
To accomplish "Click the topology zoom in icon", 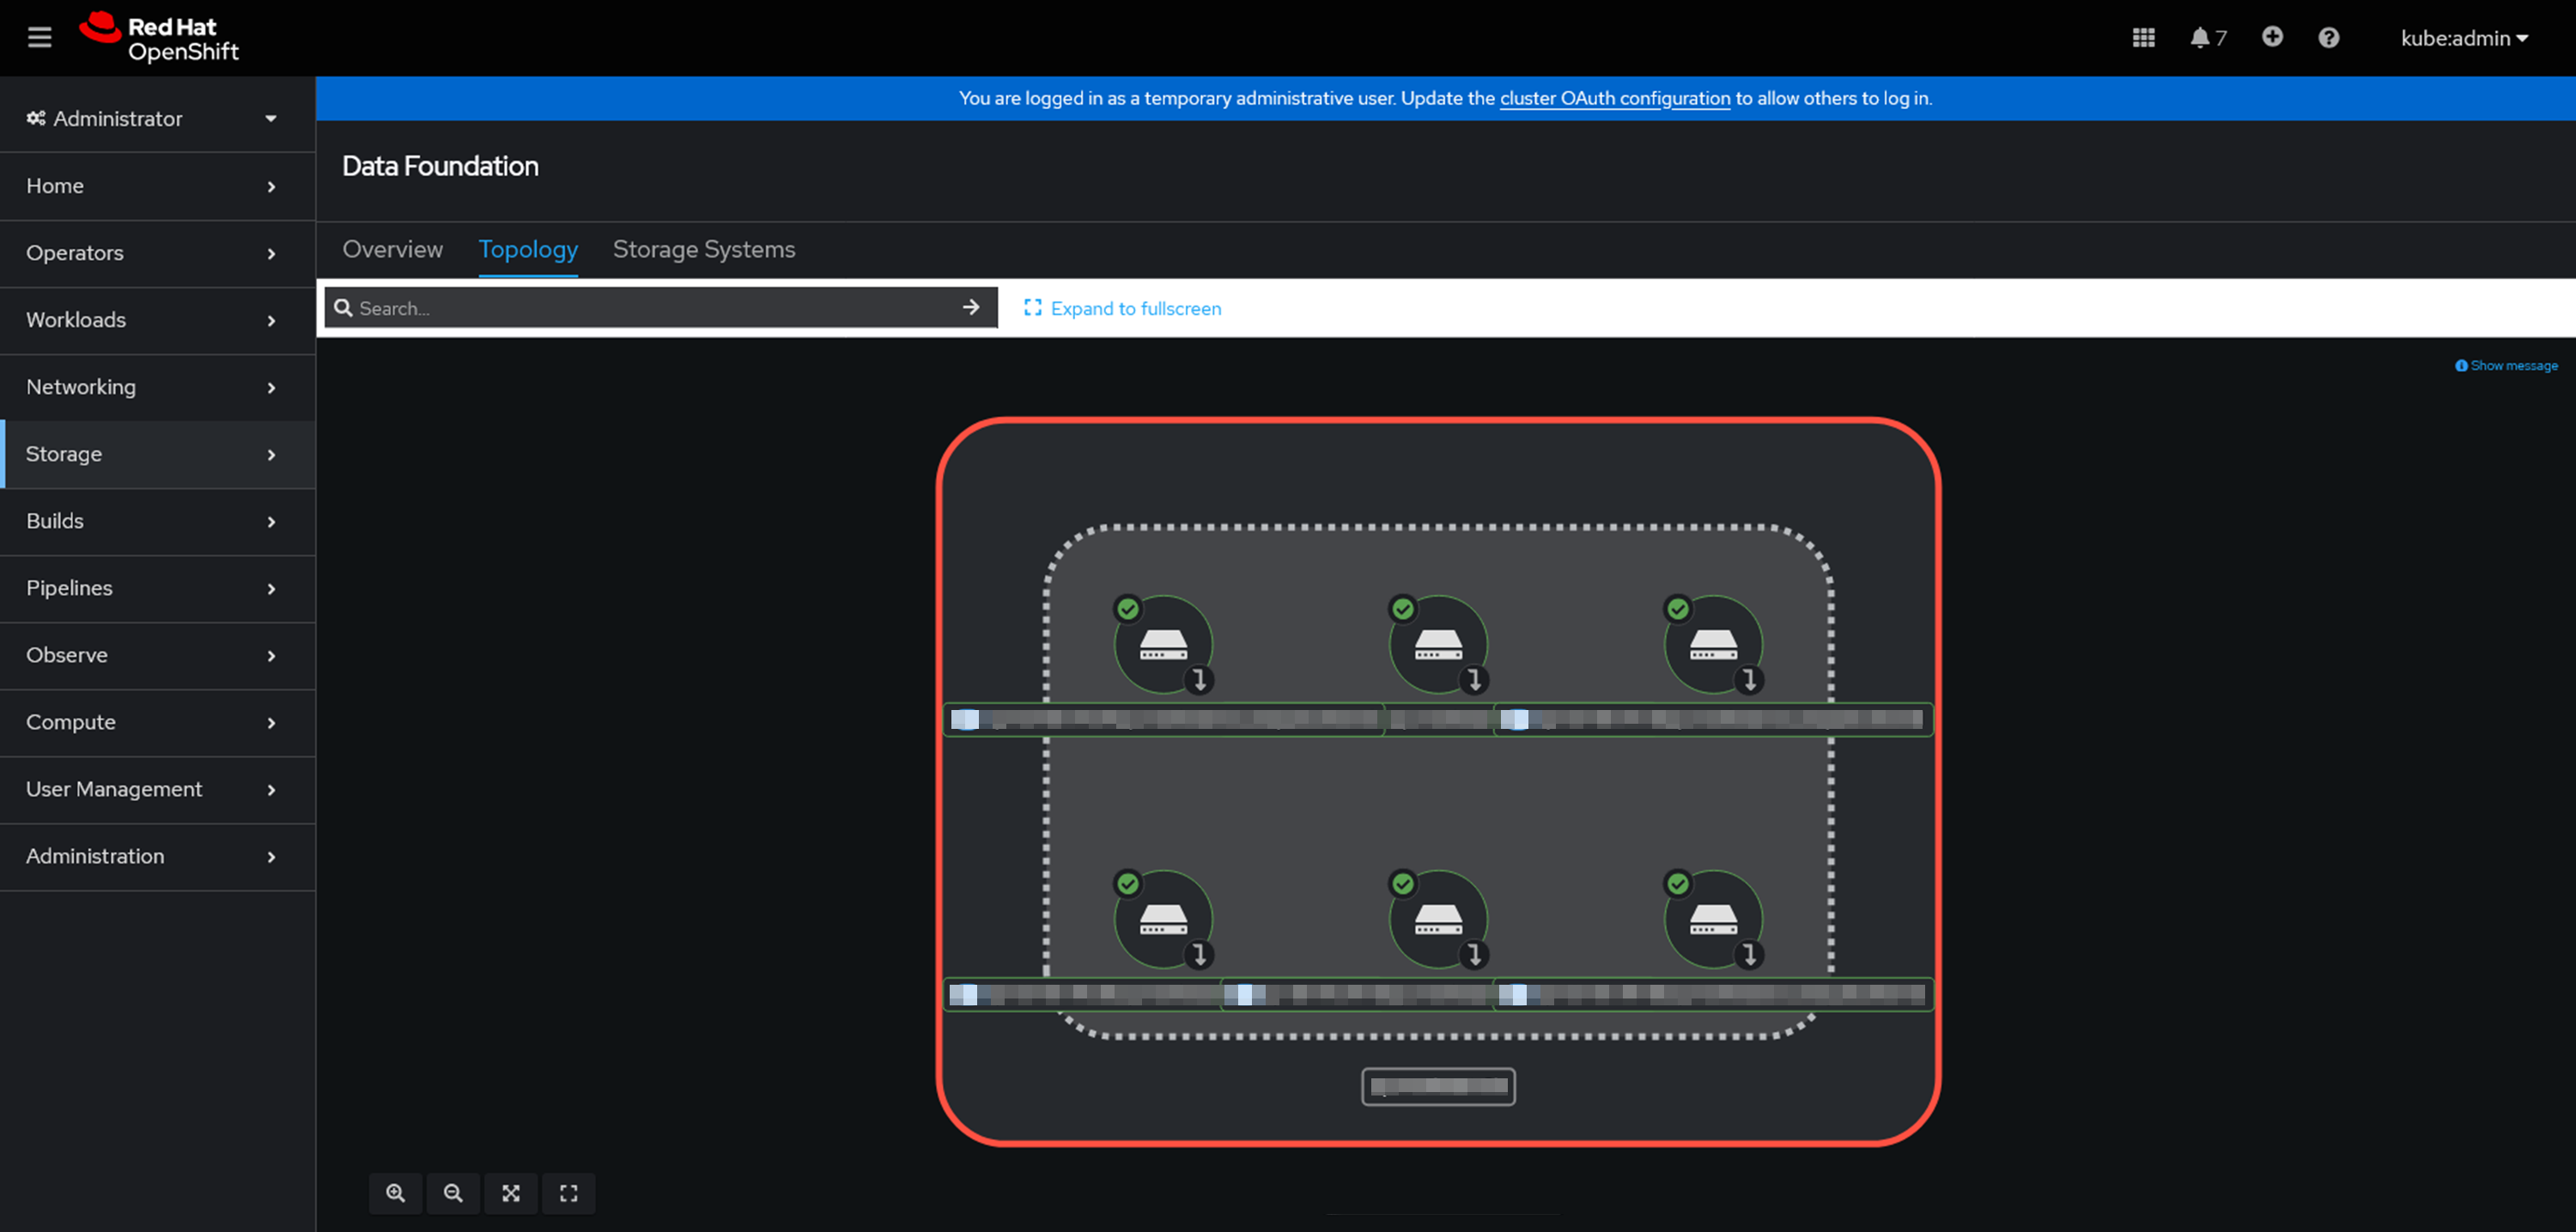I will (x=396, y=1193).
